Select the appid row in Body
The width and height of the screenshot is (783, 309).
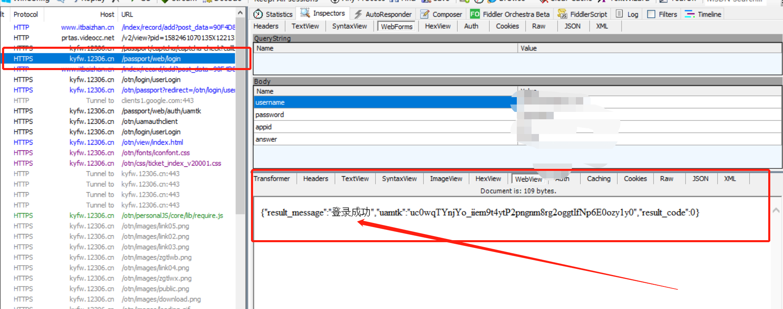518,127
